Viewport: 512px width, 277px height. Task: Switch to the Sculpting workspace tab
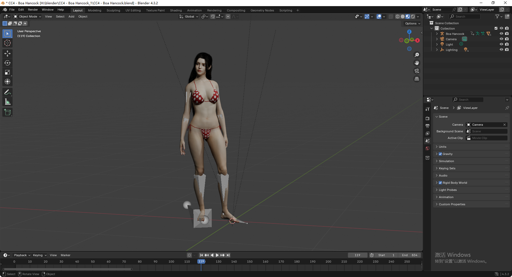coord(113,10)
